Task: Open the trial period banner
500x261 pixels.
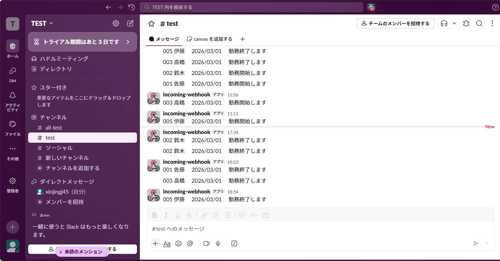Action: pyautogui.click(x=82, y=42)
